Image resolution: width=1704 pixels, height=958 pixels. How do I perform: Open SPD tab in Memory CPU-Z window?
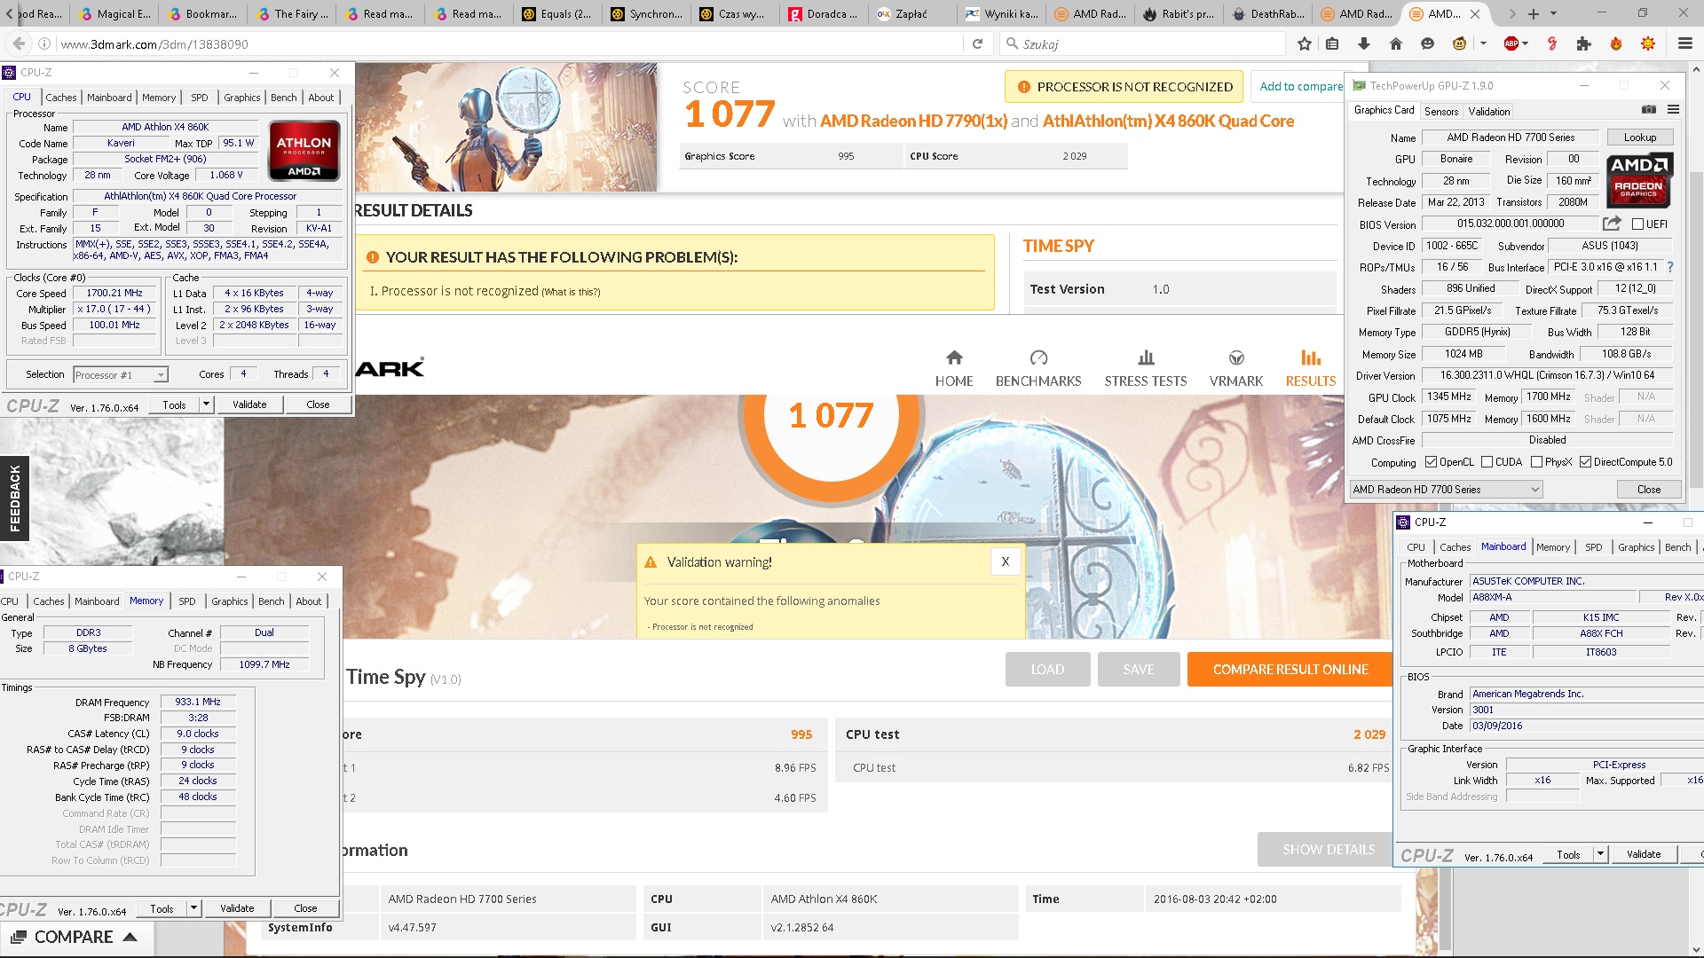pos(187,601)
